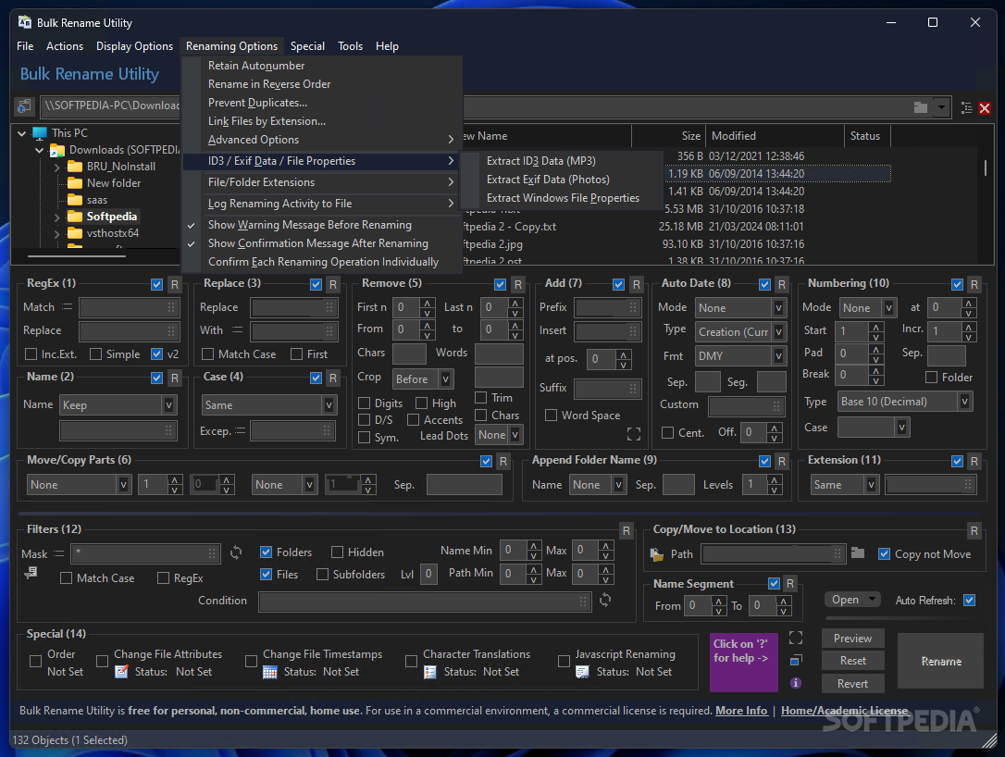Click the red X clear icon in path bar
The image size is (1005, 757).
pyautogui.click(x=985, y=108)
